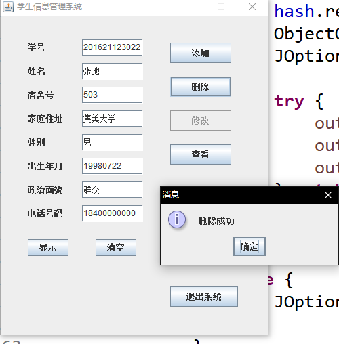
Task: Click the 删除 (Delete) button
Action: (201, 87)
